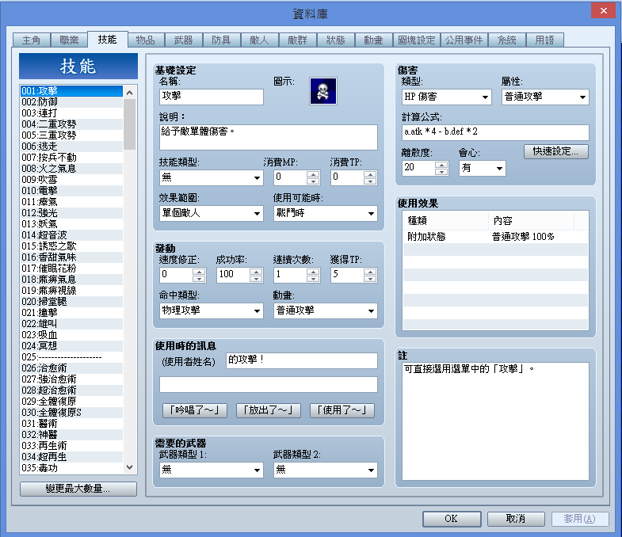Select skill 008:火之氣息 in list
The width and height of the screenshot is (622, 537).
[71, 169]
